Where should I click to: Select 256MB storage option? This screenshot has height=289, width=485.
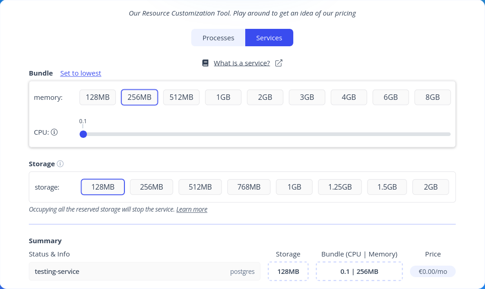point(151,187)
